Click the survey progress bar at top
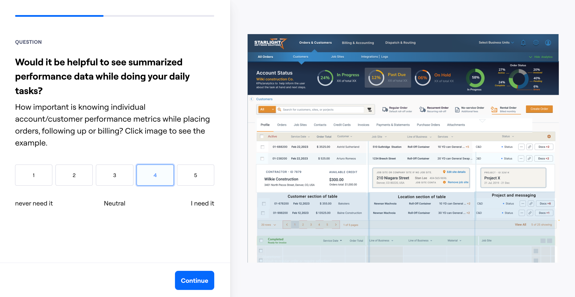Image resolution: width=575 pixels, height=297 pixels. [x=115, y=16]
